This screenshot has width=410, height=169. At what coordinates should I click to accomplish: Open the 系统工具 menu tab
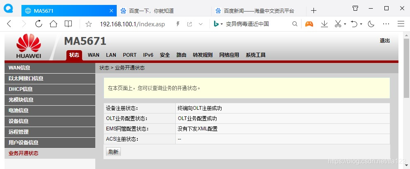click(x=255, y=55)
